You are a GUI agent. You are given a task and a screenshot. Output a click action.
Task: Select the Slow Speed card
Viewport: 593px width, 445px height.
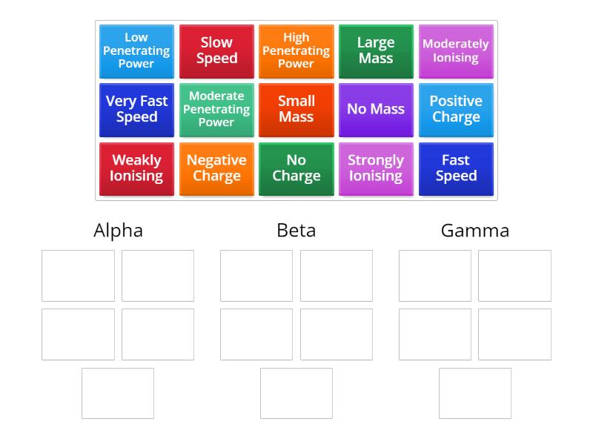point(216,51)
